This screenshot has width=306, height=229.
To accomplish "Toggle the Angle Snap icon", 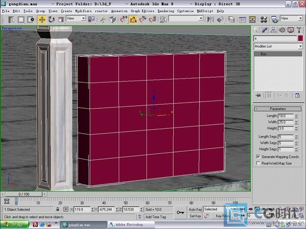I will click(x=133, y=19).
